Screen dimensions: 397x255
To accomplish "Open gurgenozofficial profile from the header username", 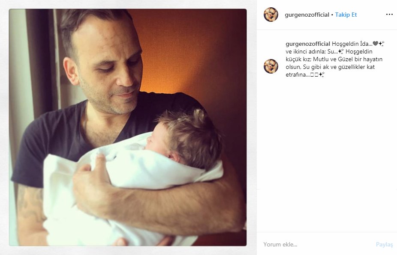I will (307, 15).
